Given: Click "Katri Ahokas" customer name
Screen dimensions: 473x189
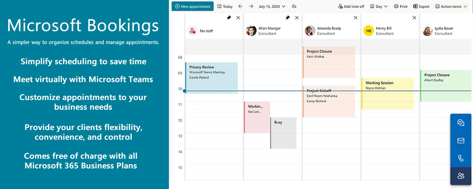Looking at the screenshot, I should tap(316, 57).
